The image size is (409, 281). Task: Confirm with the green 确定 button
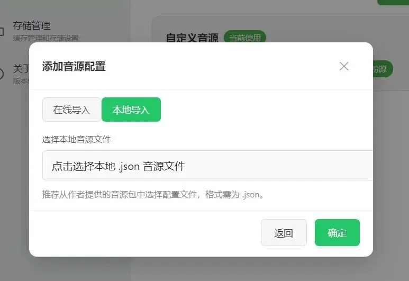(337, 233)
